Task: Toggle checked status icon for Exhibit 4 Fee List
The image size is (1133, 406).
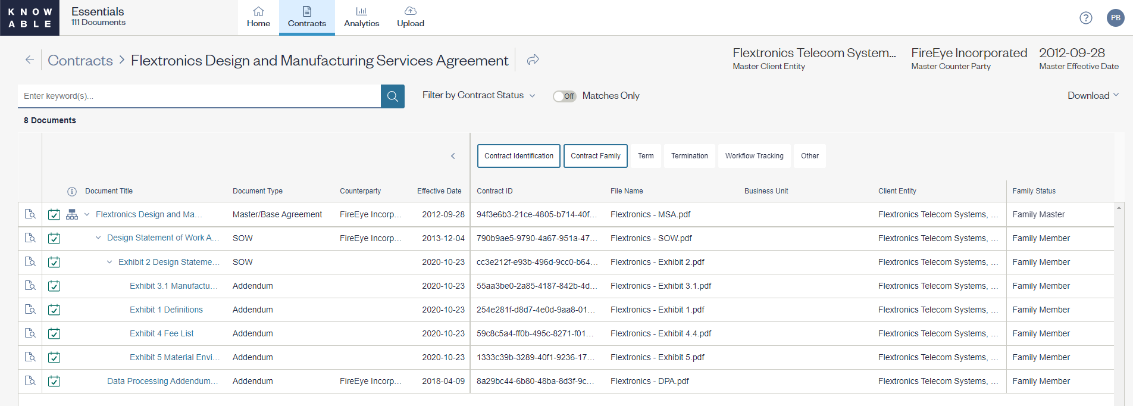Action: click(54, 333)
